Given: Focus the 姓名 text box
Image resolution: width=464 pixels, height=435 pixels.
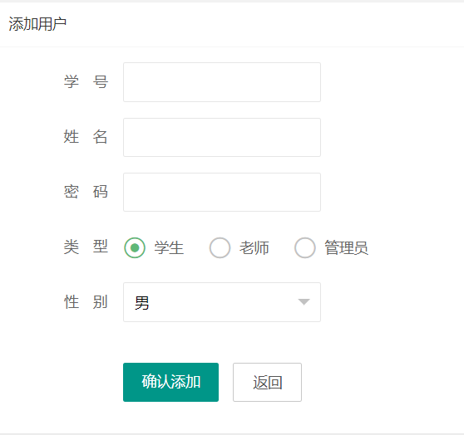Looking at the screenshot, I should coord(222,138).
